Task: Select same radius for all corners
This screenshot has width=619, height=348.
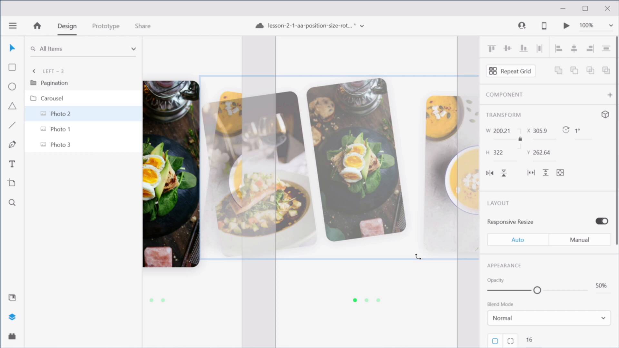Action: coord(495,341)
